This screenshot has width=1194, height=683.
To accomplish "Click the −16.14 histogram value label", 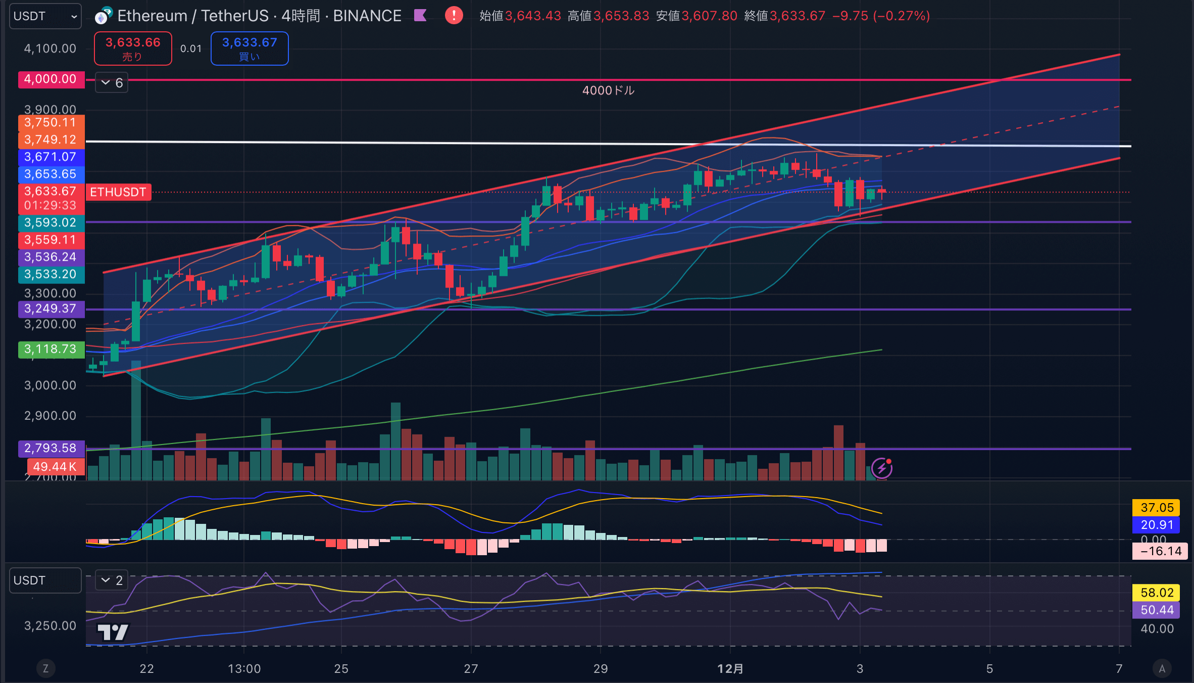I will pyautogui.click(x=1160, y=551).
